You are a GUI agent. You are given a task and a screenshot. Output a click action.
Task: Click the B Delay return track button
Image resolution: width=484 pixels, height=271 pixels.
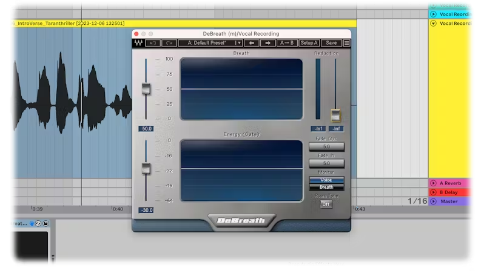[x=434, y=192]
